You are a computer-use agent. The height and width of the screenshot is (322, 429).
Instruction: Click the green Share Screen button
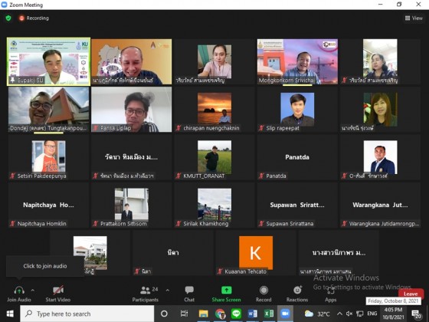click(x=226, y=294)
